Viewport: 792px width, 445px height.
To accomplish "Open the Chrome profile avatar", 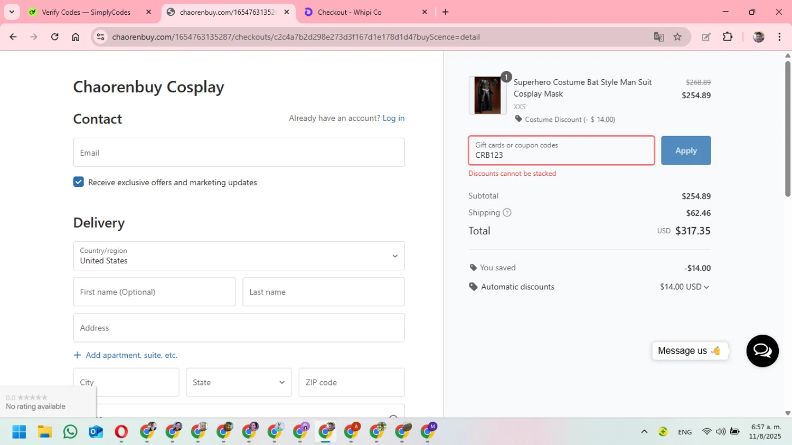I will coord(759,37).
